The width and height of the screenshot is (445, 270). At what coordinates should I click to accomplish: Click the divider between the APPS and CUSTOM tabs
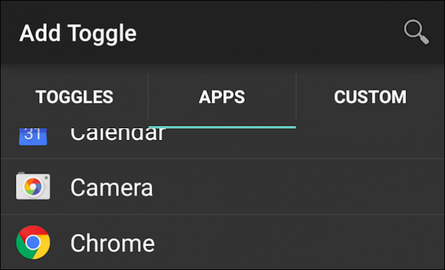[x=296, y=96]
